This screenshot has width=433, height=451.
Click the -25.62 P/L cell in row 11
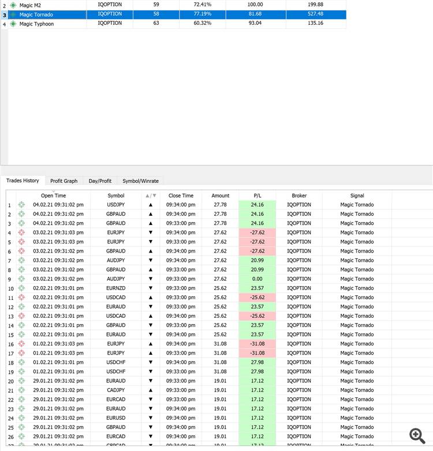click(x=257, y=298)
